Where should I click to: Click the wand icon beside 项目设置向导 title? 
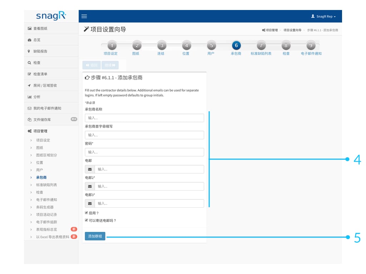coord(86,29)
